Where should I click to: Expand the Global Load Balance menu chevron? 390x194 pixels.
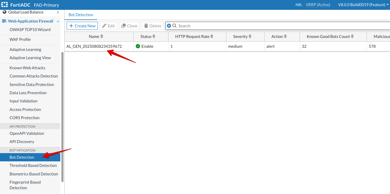click(x=58, y=12)
